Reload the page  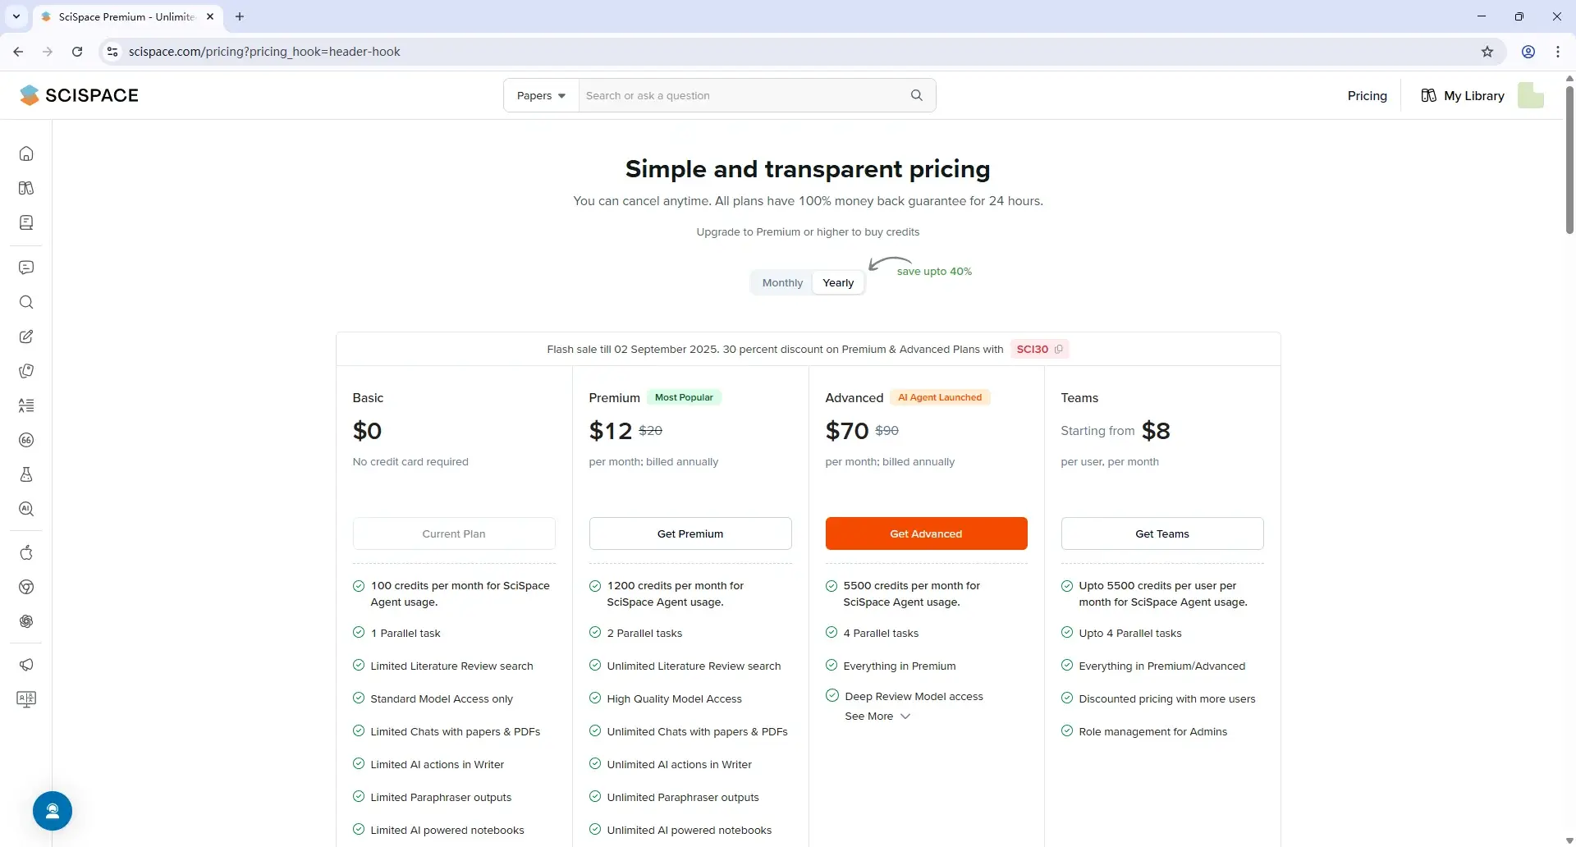coord(77,52)
